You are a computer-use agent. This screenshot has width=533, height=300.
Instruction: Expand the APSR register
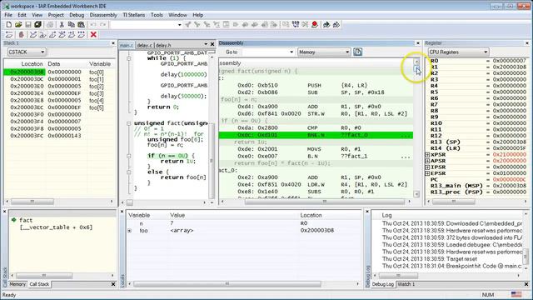pos(427,161)
